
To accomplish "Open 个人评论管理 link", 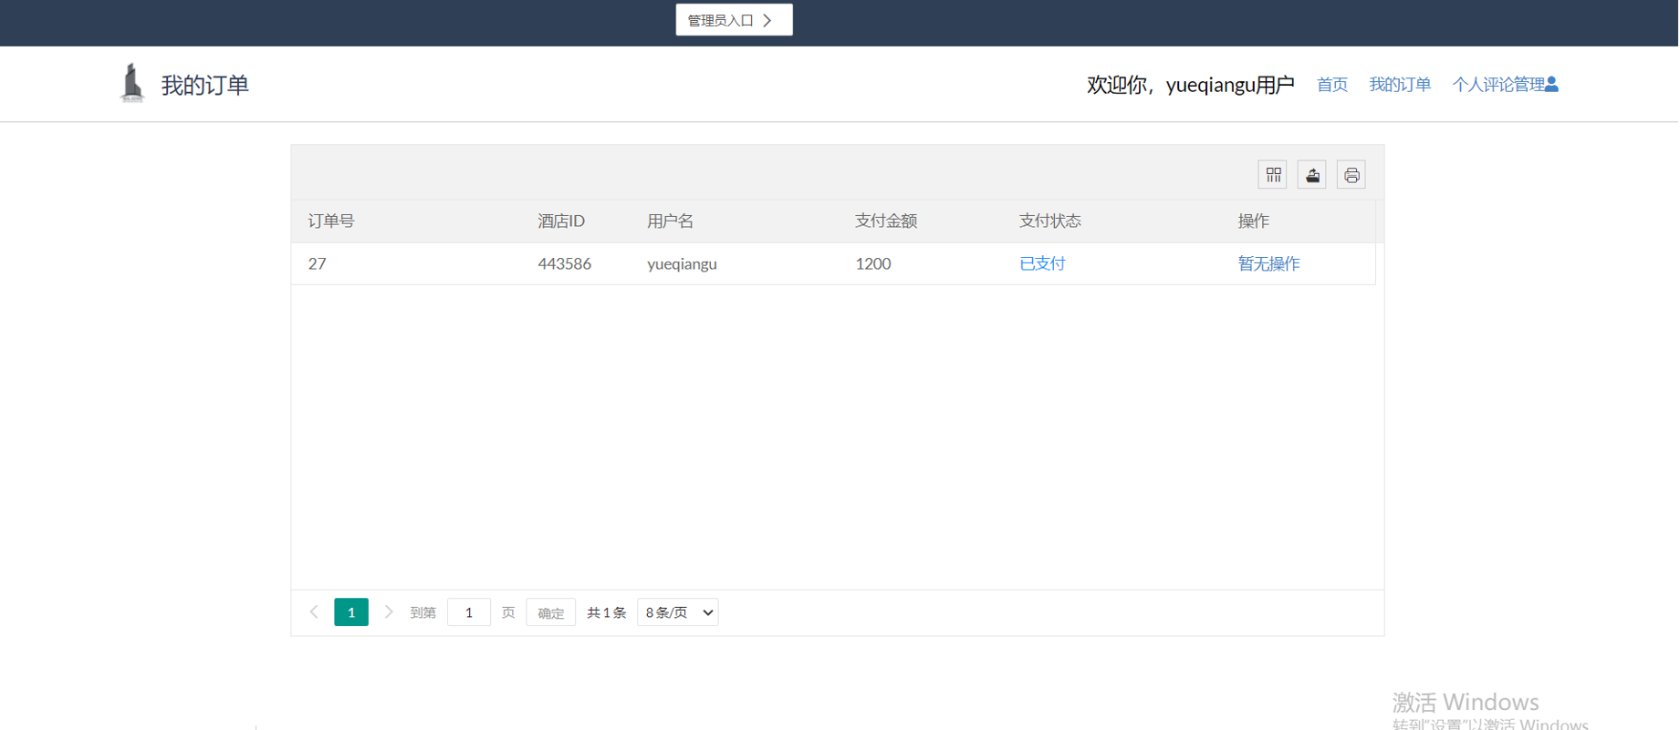I will [x=1498, y=85].
